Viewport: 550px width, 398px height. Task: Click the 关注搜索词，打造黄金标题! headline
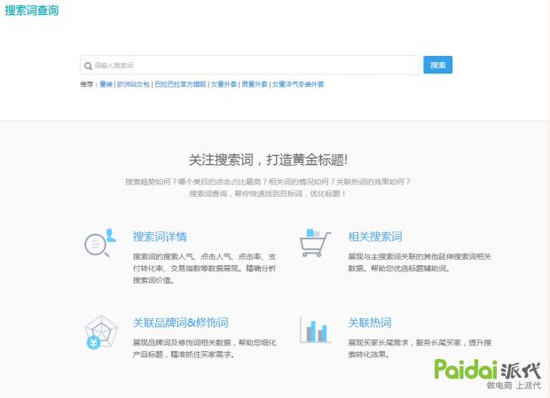pyautogui.click(x=268, y=160)
